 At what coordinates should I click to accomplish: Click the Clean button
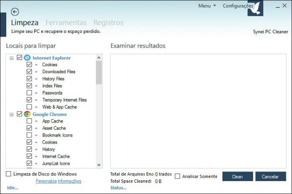[238, 177]
